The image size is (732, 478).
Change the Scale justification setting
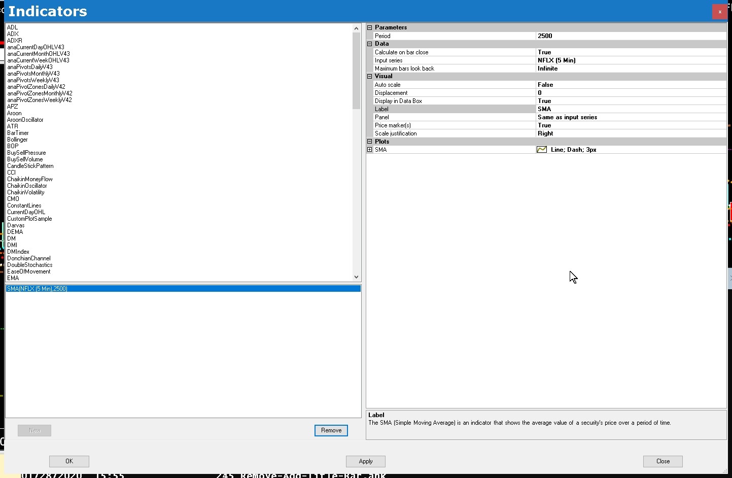click(x=629, y=133)
